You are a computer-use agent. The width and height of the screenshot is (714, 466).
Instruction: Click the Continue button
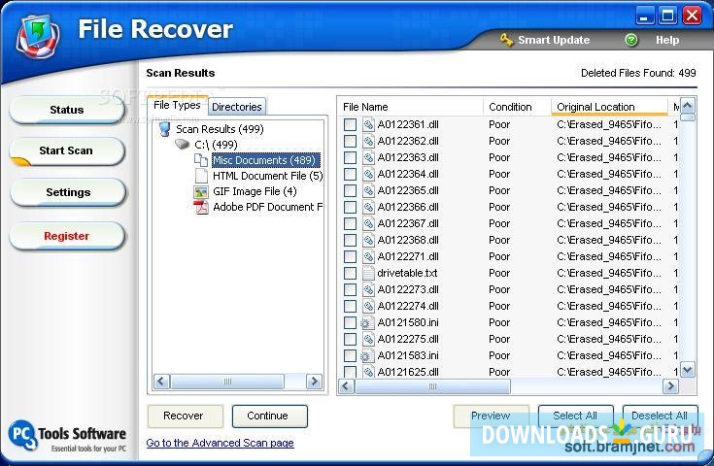(x=270, y=416)
